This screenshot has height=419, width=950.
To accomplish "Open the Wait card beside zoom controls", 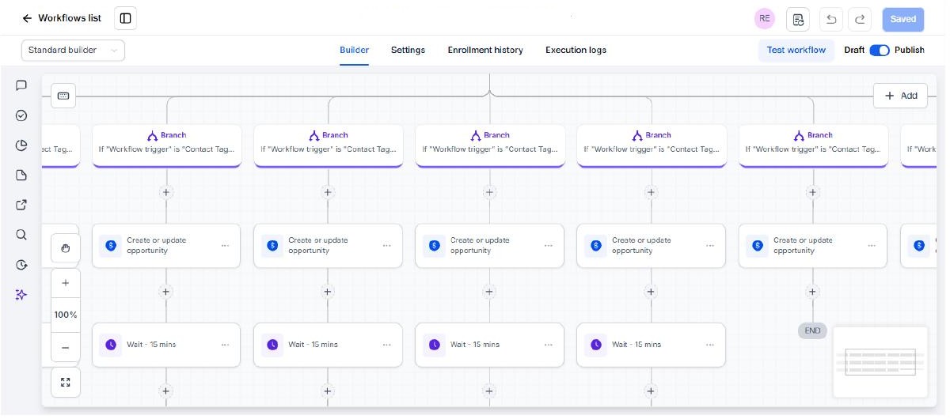I will (166, 345).
